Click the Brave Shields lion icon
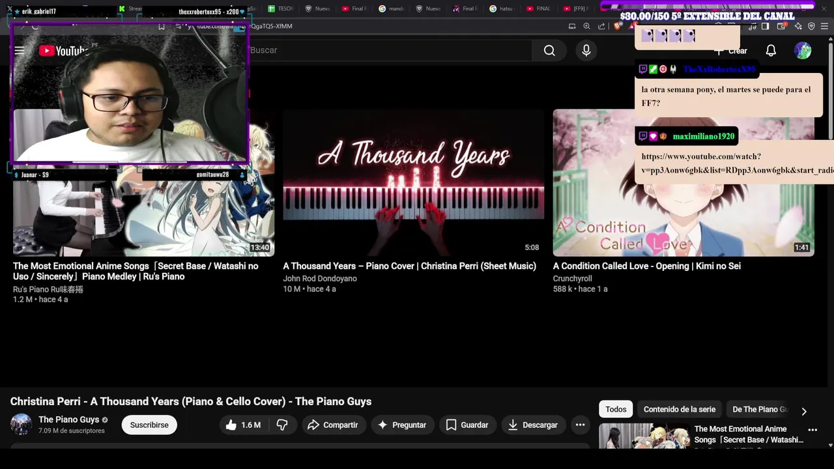This screenshot has width=834, height=469. coord(617,26)
